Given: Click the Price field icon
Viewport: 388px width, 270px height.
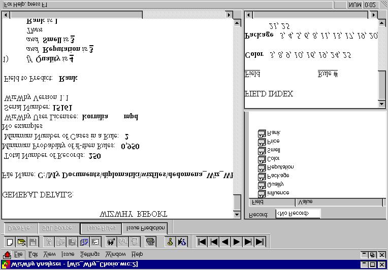Looking at the screenshot, I should [x=262, y=142].
